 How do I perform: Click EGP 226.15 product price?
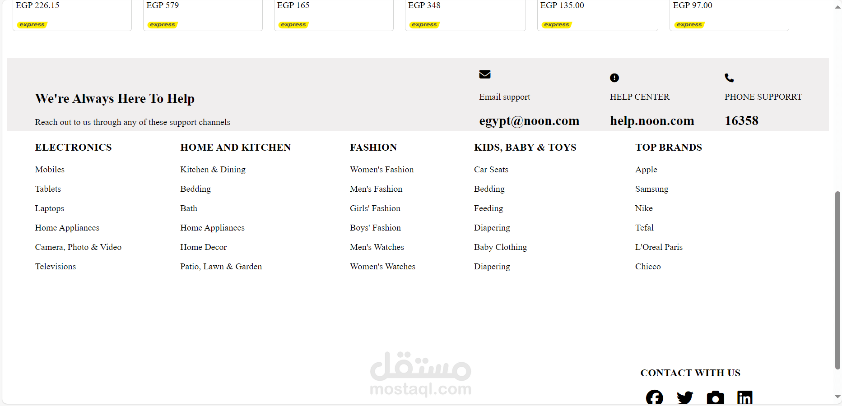(x=37, y=5)
